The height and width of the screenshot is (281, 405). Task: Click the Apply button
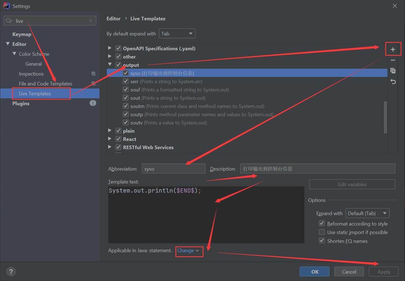(384, 272)
